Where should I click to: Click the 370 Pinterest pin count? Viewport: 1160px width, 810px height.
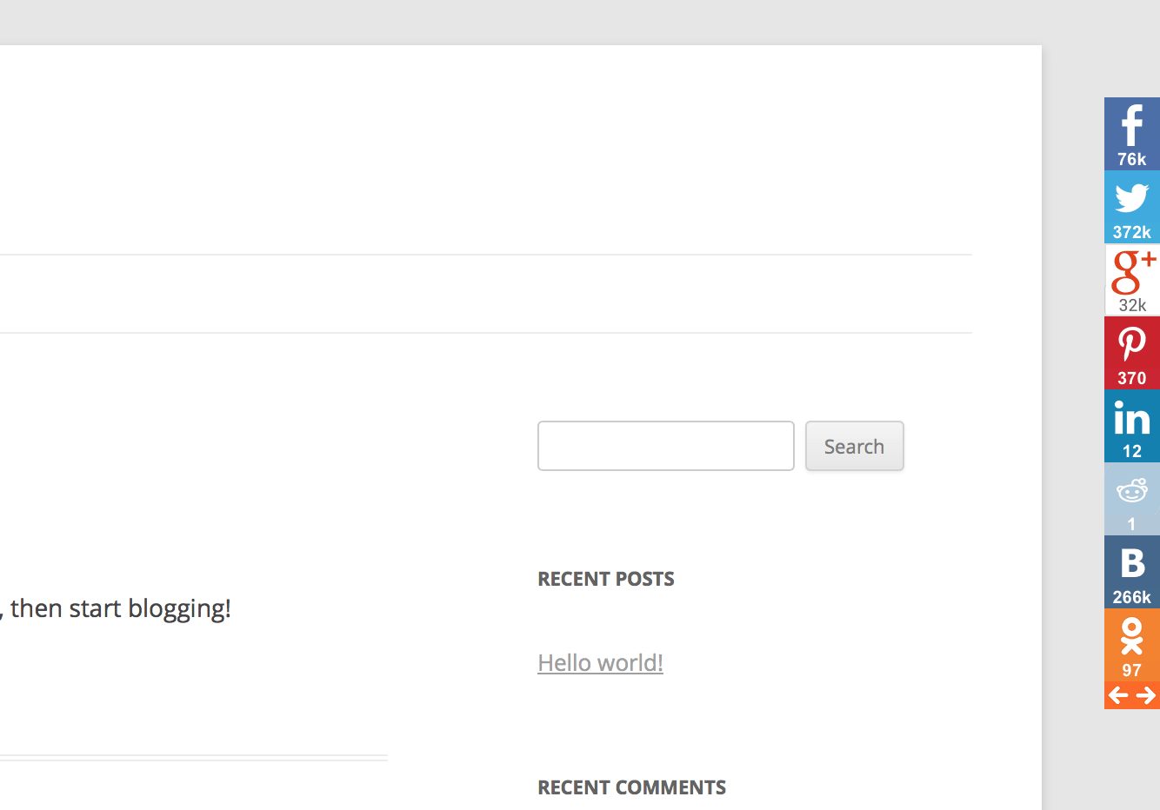(x=1131, y=378)
